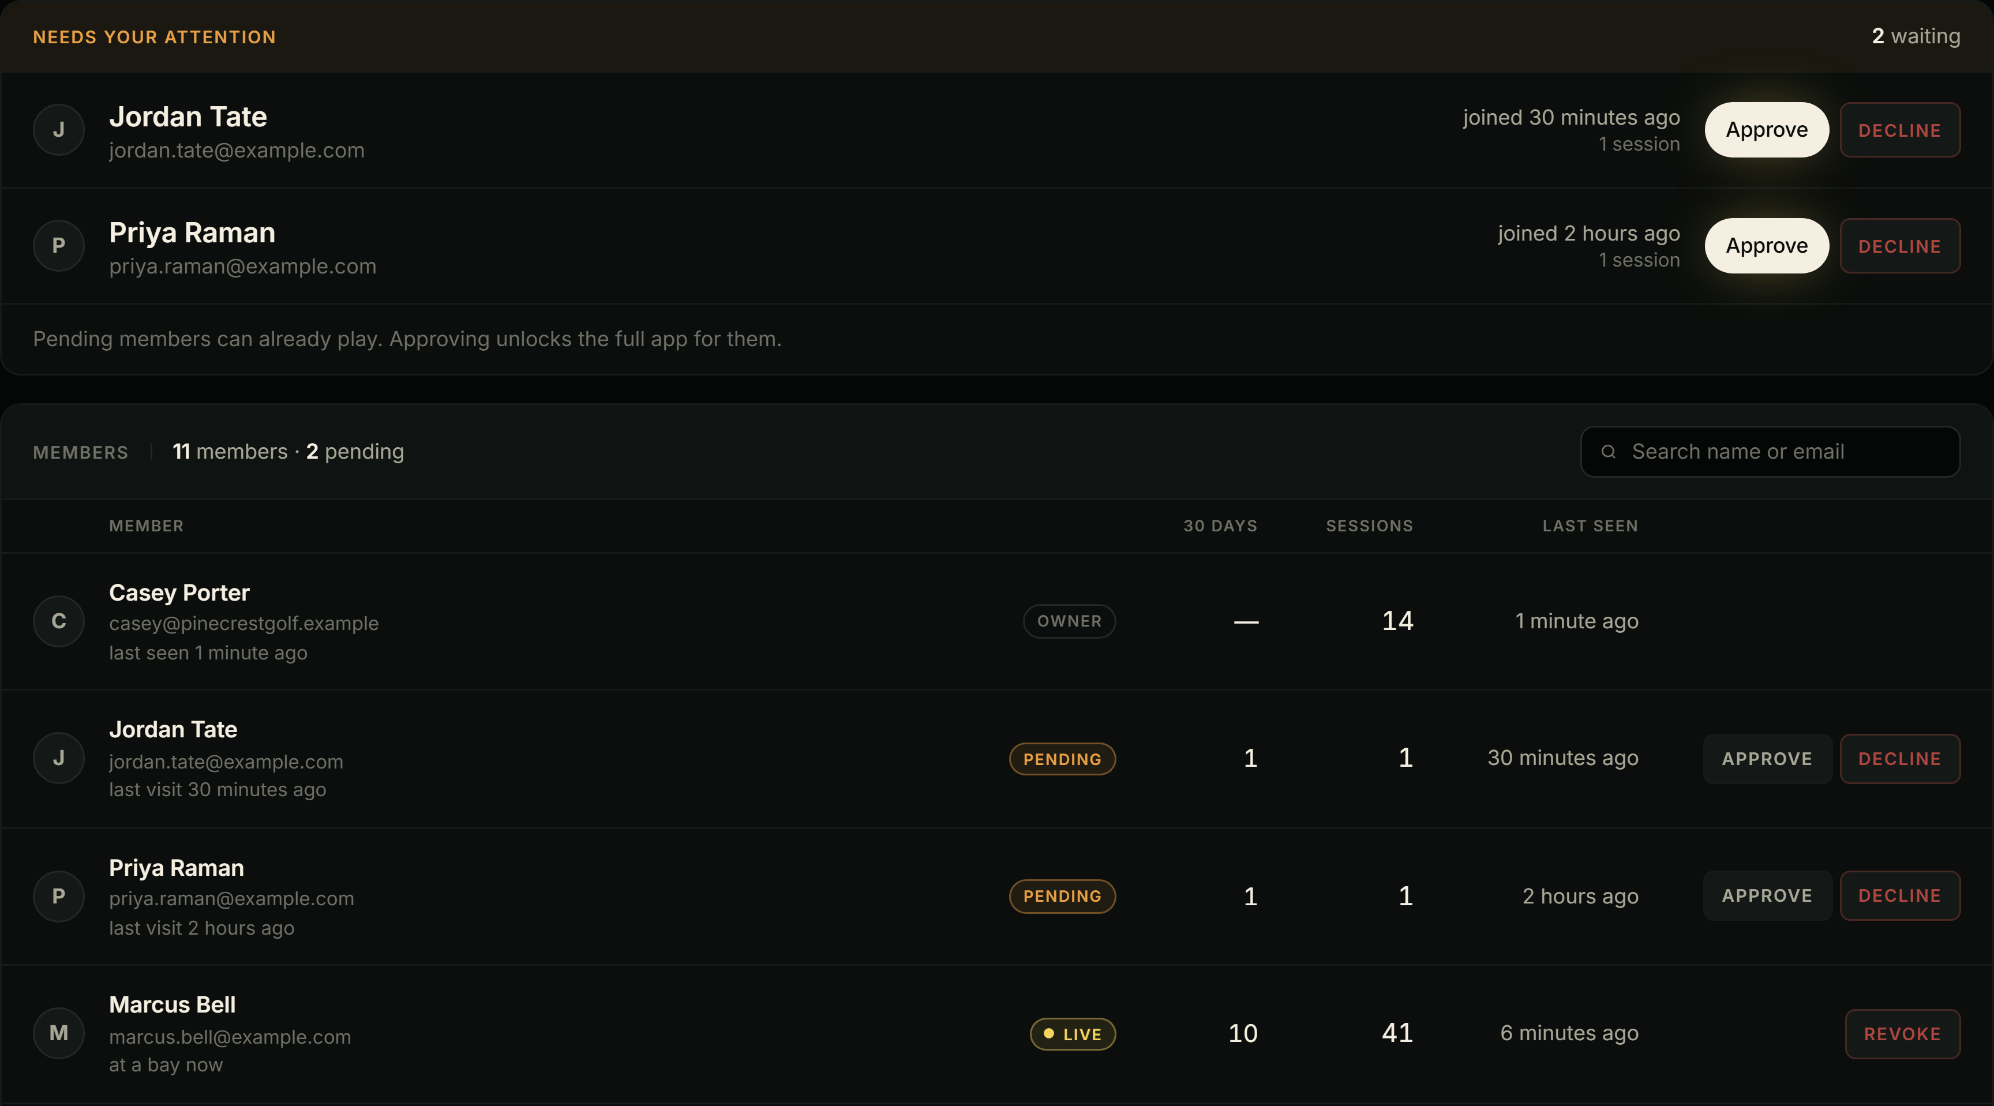Click the MEMBER column header
This screenshot has width=1994, height=1106.
pyautogui.click(x=147, y=526)
